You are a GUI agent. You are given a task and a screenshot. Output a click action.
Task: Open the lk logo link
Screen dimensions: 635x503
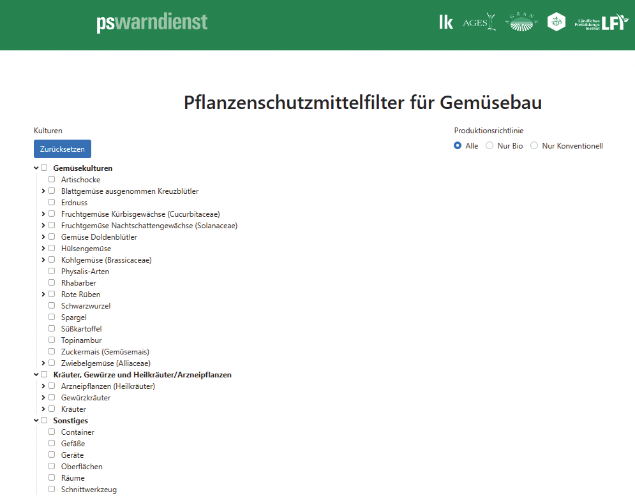pyautogui.click(x=446, y=22)
